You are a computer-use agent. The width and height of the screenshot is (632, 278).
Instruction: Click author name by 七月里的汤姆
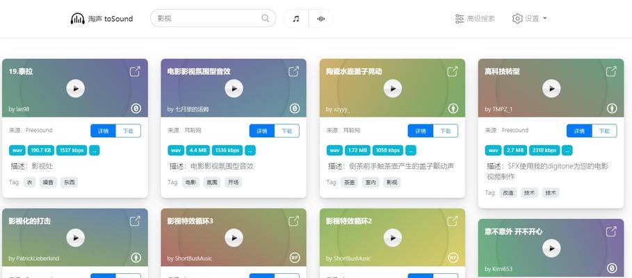(x=188, y=109)
